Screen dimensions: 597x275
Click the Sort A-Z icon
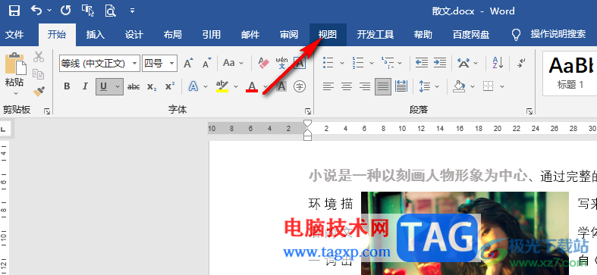[498, 63]
